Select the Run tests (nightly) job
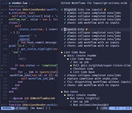This screenshot has width=132, height=113. [85, 98]
